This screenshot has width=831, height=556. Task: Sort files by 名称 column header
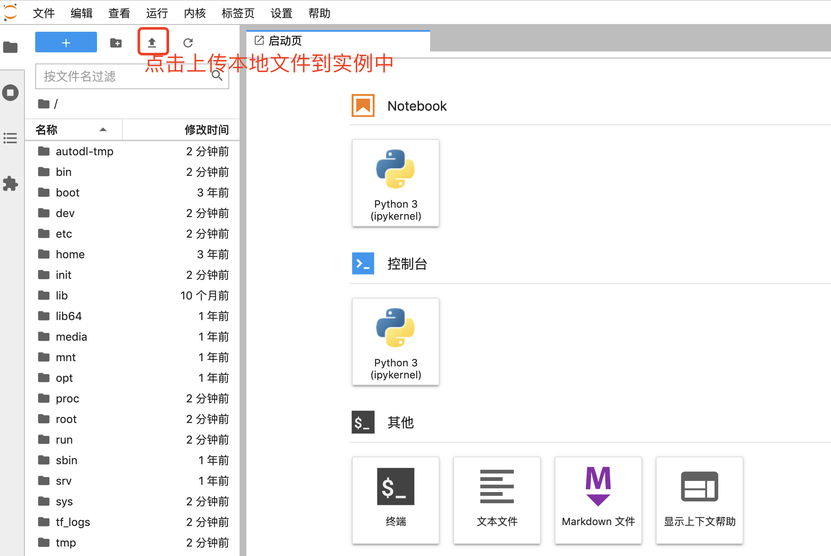click(73, 130)
